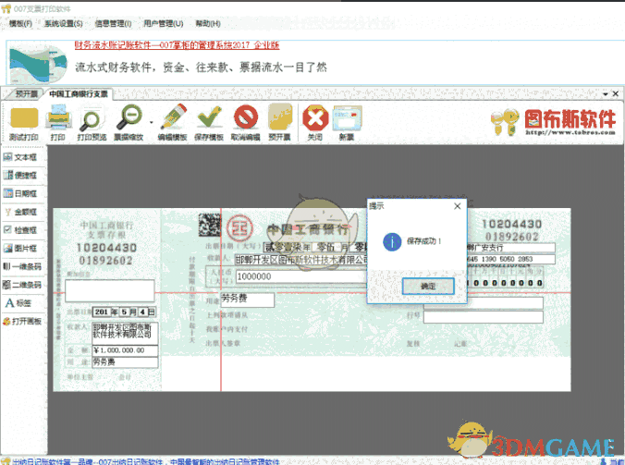This screenshot has height=465, width=625.
Task: Click 确定 in the 提示 dialog
Action: 428,286
